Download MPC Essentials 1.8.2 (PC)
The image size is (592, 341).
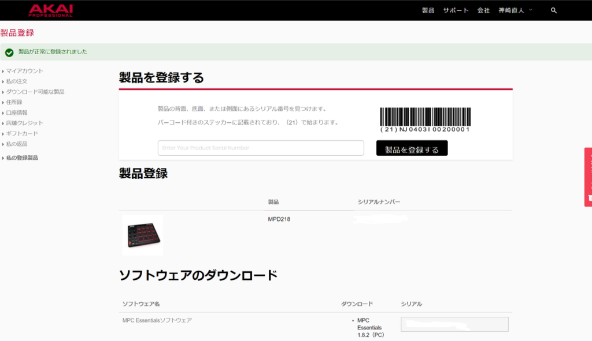(x=369, y=327)
